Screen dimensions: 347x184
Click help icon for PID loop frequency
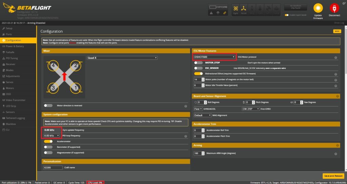click(x=186, y=137)
